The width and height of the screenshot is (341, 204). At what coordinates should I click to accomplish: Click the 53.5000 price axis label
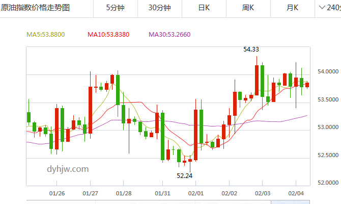[328, 99]
